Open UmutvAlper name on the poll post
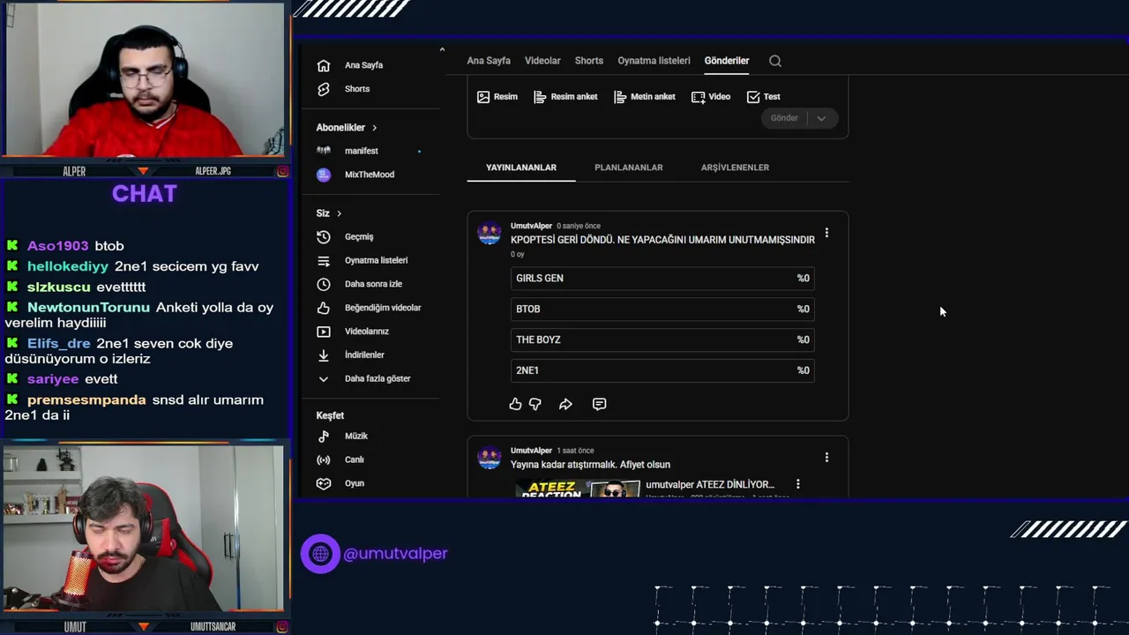The height and width of the screenshot is (635, 1129). [x=531, y=226]
